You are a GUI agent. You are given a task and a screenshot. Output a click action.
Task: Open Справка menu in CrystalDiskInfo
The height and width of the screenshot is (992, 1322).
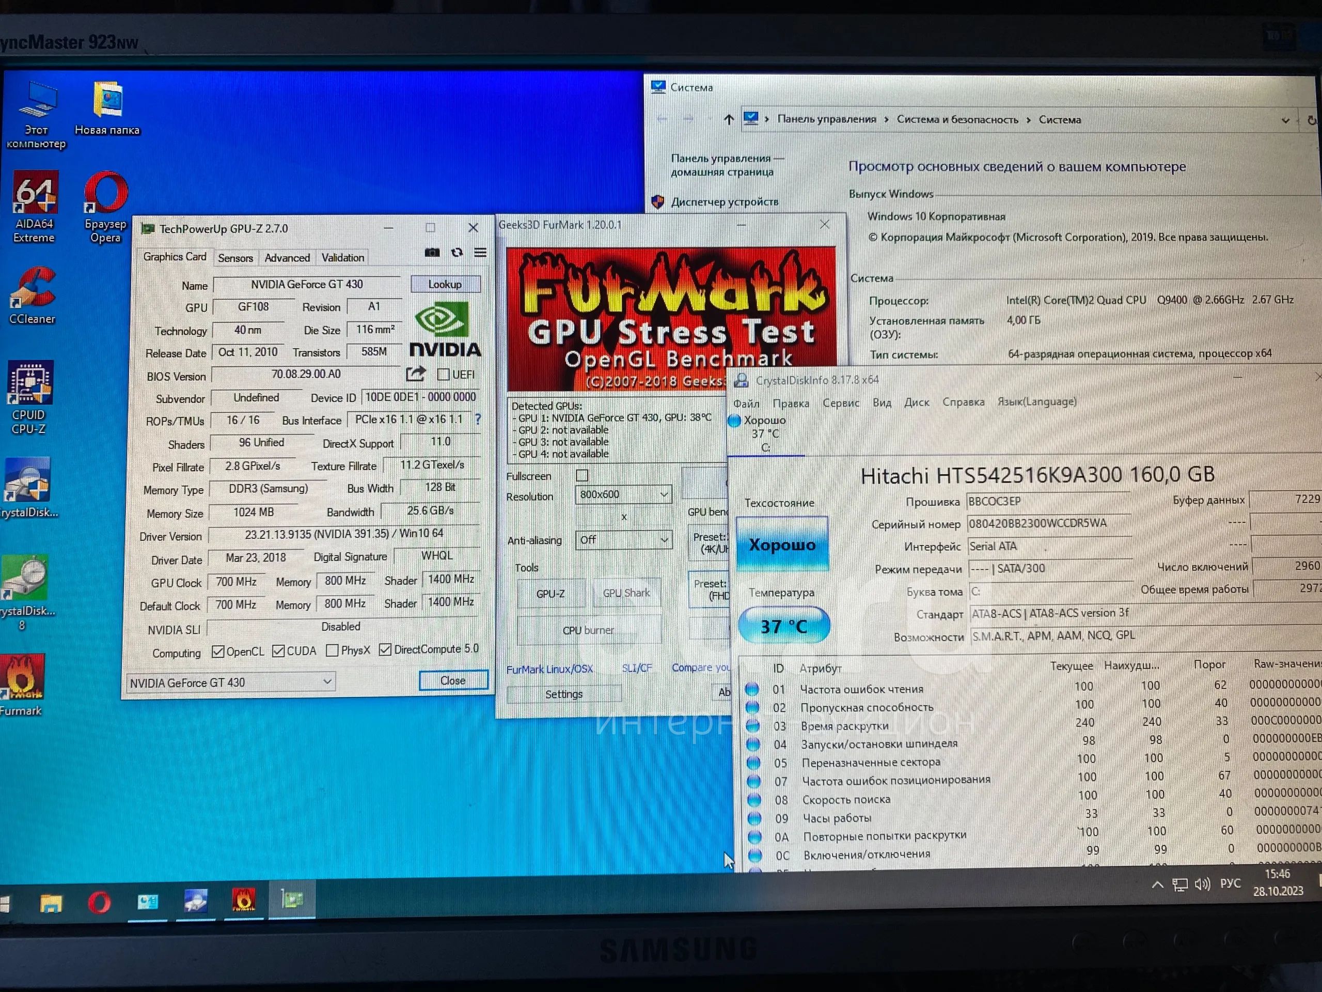click(963, 402)
